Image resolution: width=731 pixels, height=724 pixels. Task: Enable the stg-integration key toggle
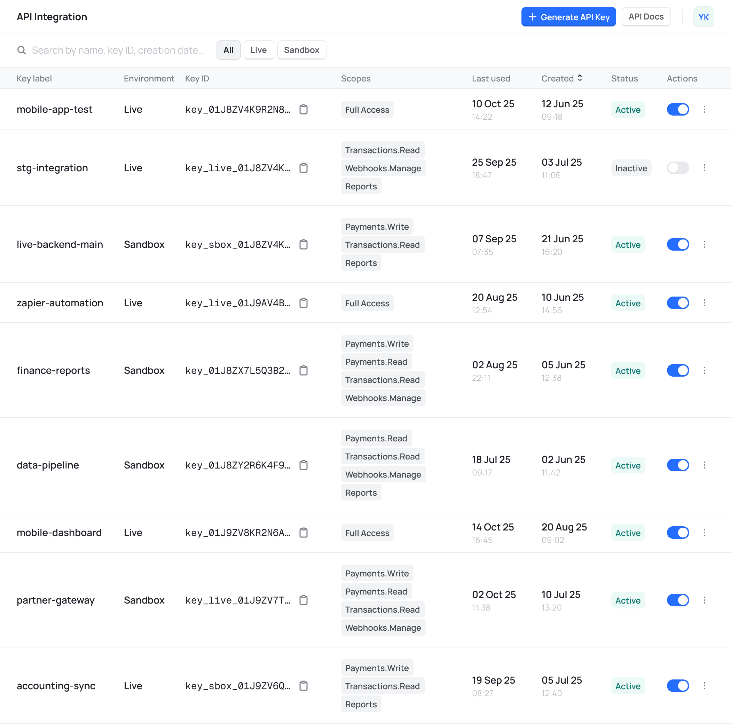(678, 168)
